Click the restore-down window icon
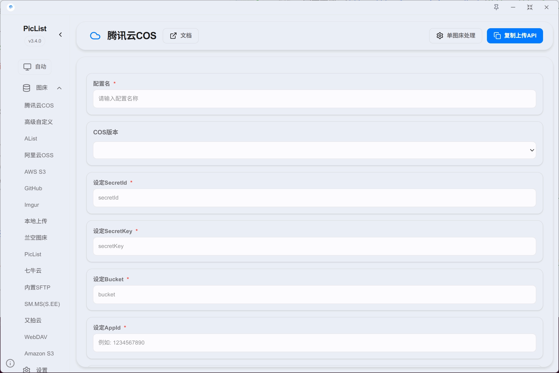Screen dimensions: 559x373 (530, 7)
